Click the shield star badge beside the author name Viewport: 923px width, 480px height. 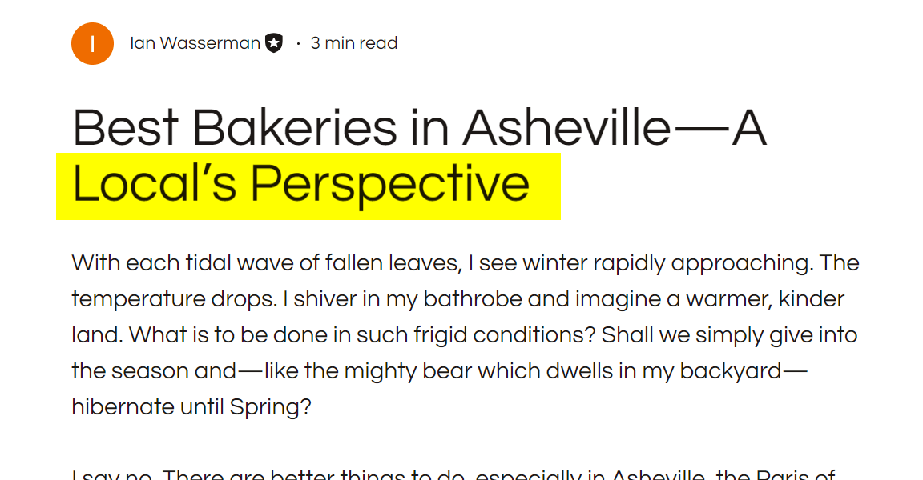pos(274,43)
